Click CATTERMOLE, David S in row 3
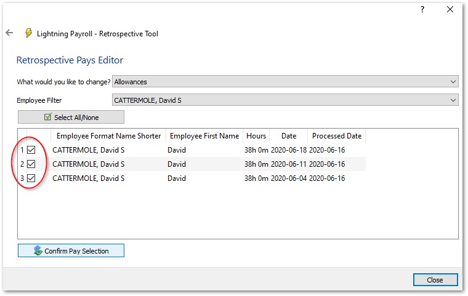468x296 pixels. pyautogui.click(x=88, y=178)
